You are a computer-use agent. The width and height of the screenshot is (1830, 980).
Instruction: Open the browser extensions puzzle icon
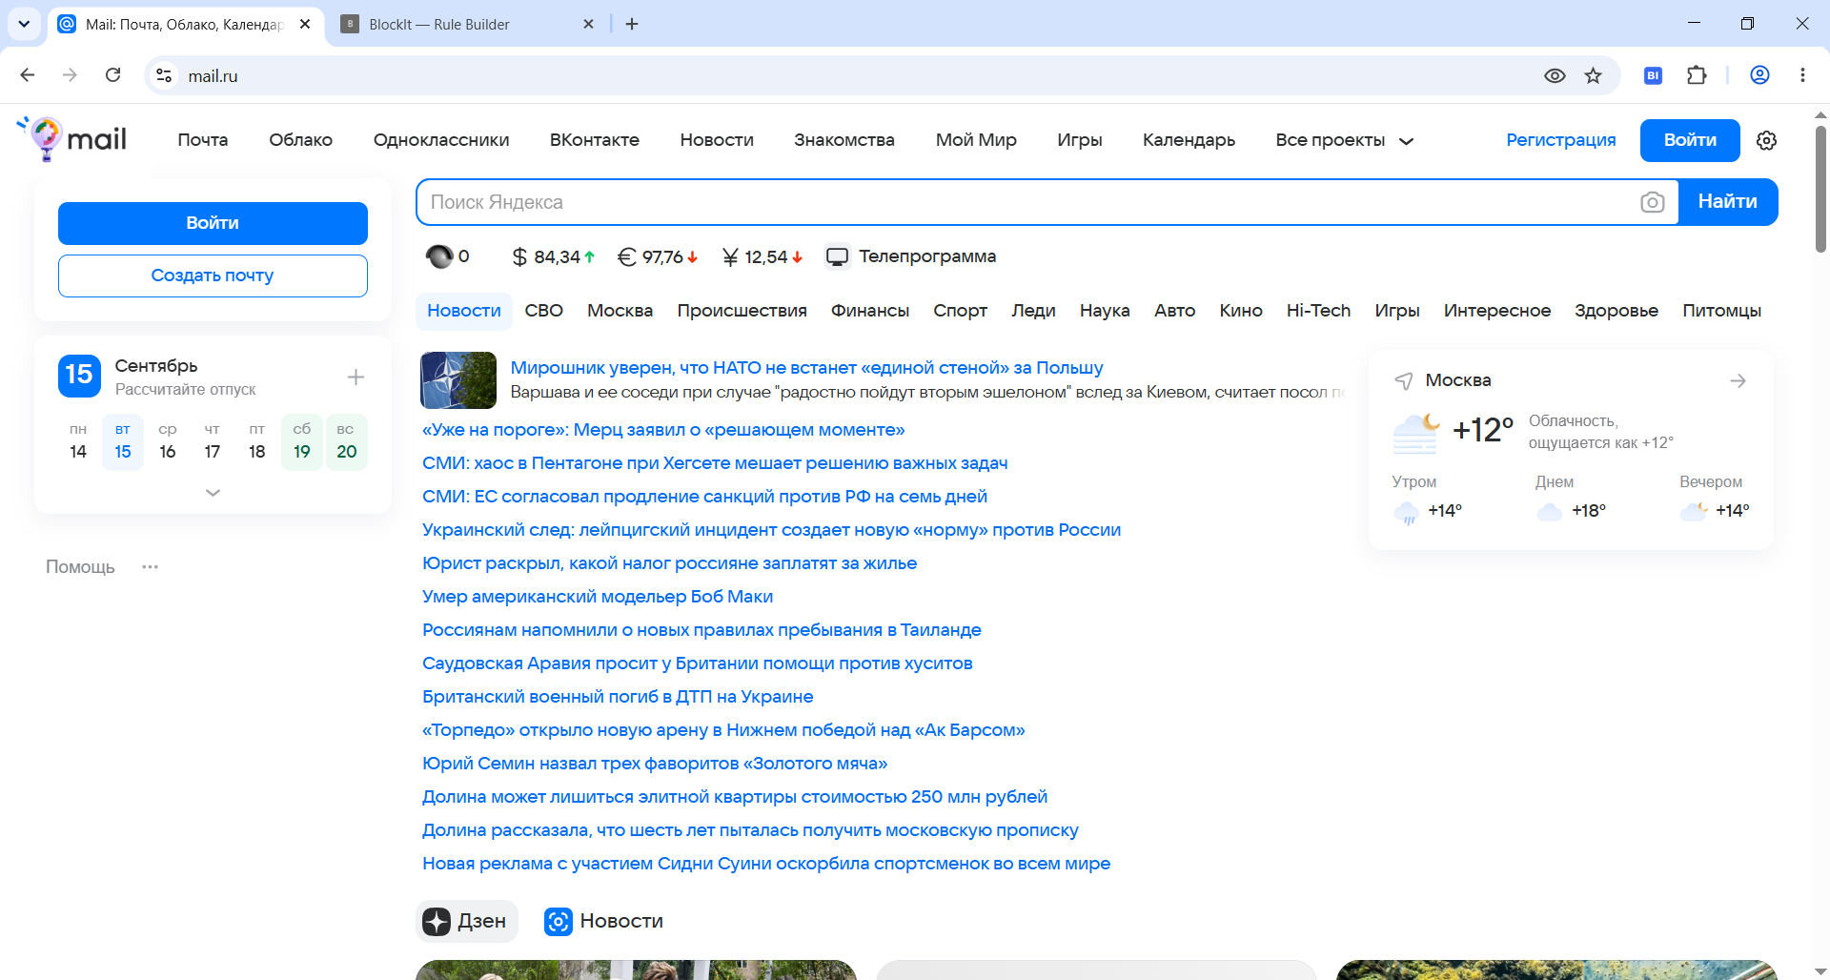click(1697, 75)
